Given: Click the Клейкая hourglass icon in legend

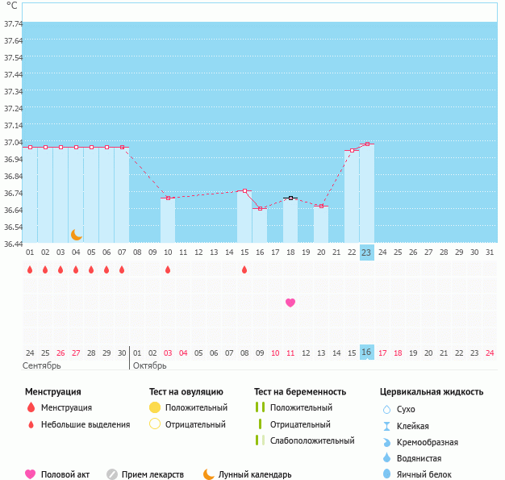Looking at the screenshot, I should [x=386, y=426].
